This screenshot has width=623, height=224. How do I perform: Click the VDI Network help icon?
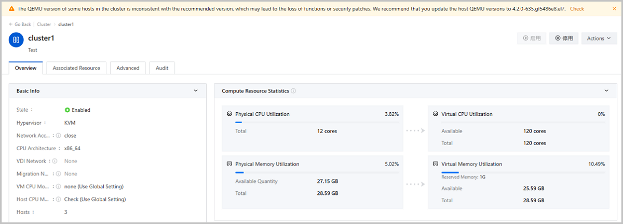point(55,161)
